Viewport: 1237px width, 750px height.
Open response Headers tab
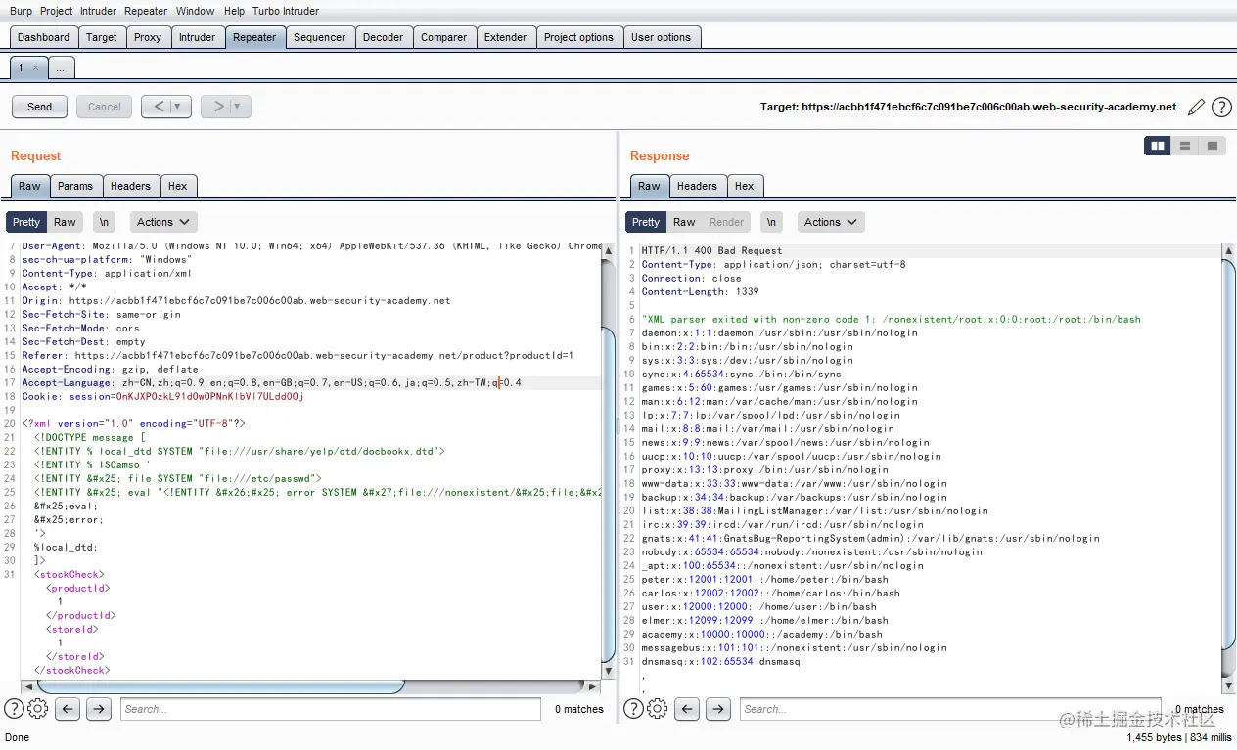pos(697,186)
